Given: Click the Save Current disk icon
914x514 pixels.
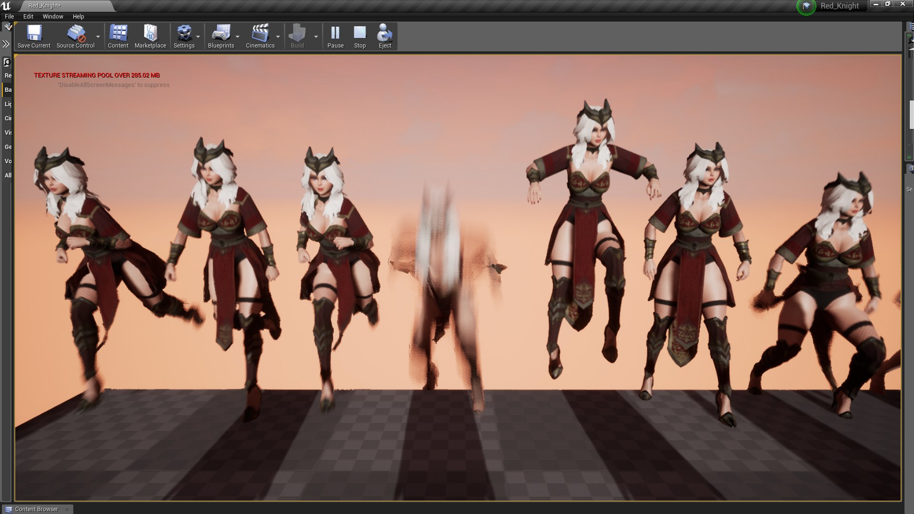Looking at the screenshot, I should pos(34,33).
